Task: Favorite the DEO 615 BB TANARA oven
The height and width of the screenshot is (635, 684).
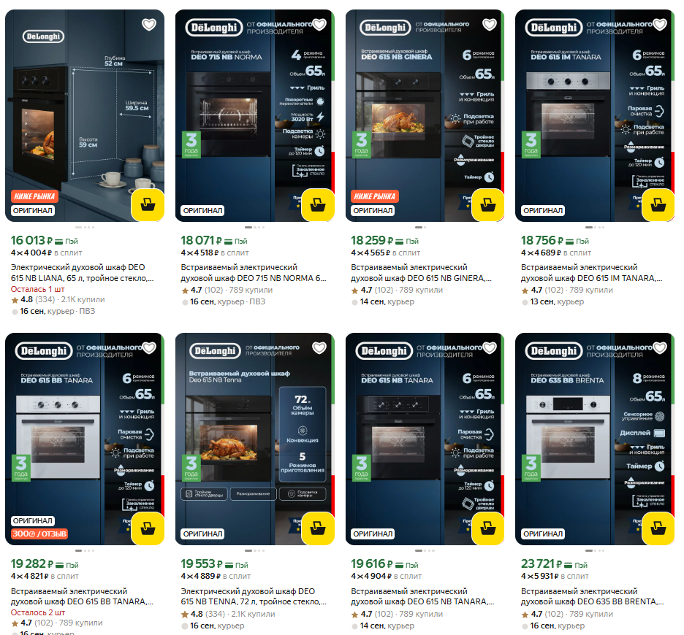Action: point(149,347)
